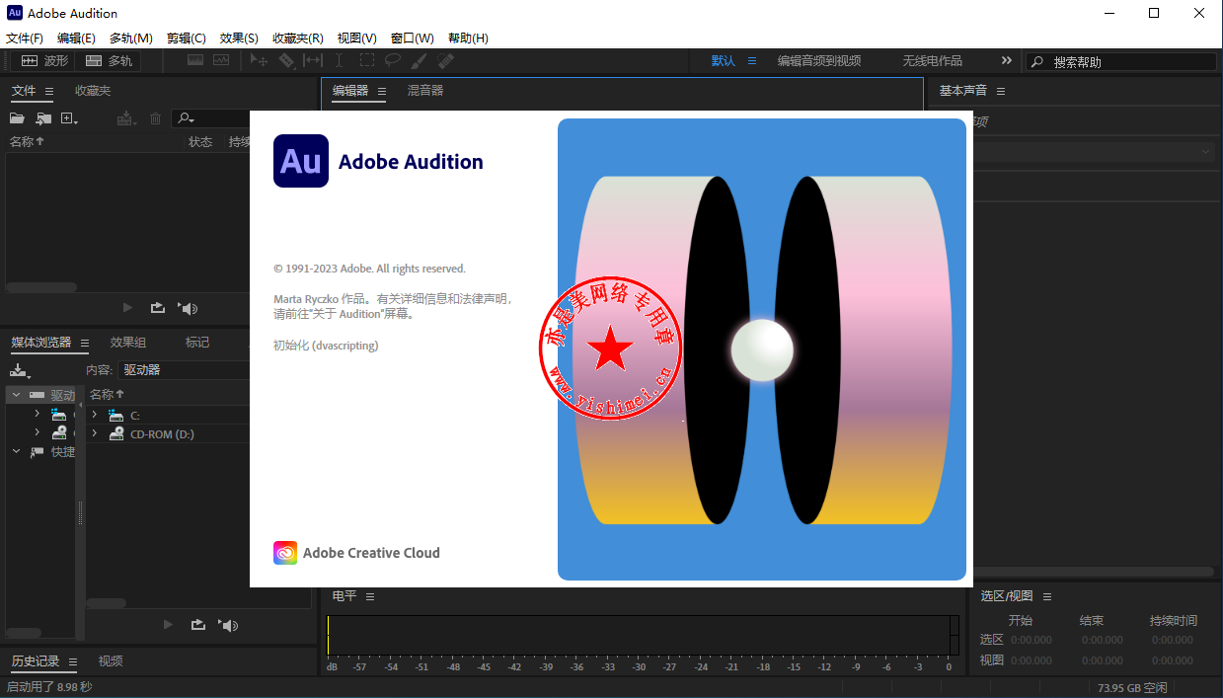
Task: Open the 编辑器 panel menu icon
Action: tap(382, 91)
